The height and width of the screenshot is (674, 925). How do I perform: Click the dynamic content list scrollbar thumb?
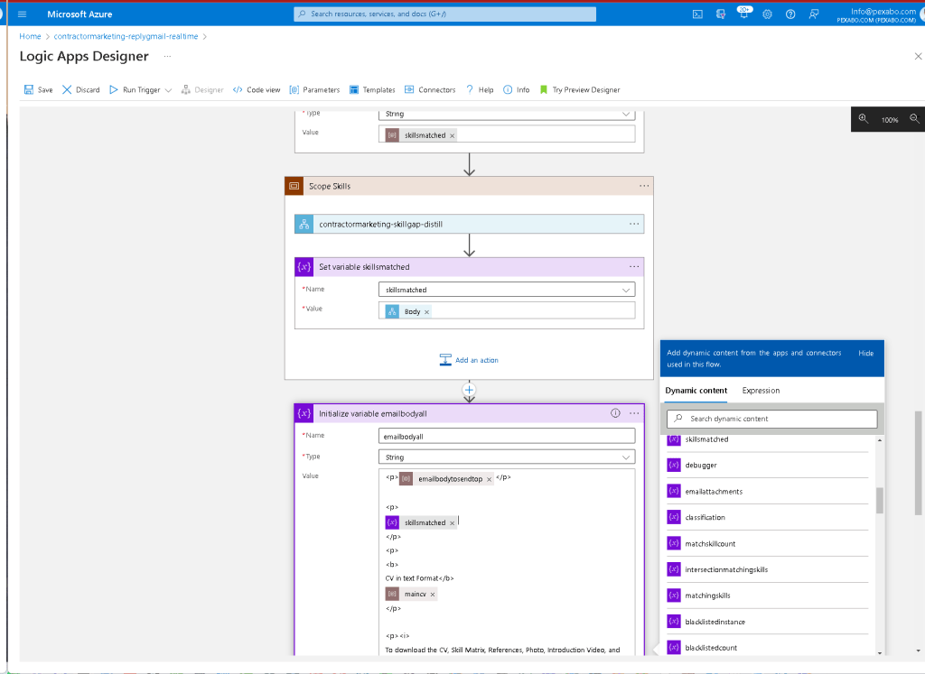tap(880, 500)
